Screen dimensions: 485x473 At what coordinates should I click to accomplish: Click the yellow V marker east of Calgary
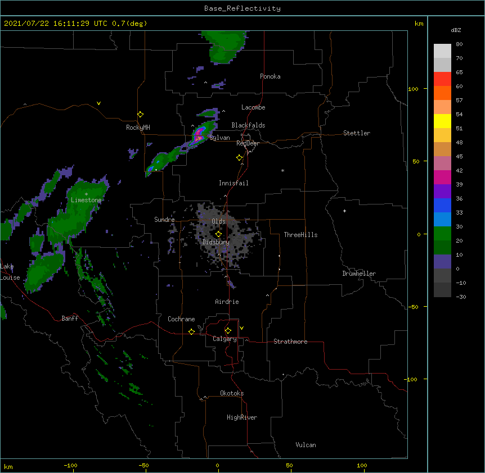tap(241, 328)
